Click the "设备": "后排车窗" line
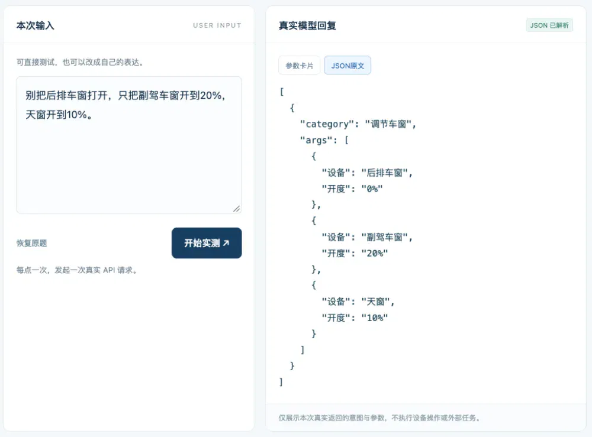This screenshot has height=437, width=592. pos(367,173)
